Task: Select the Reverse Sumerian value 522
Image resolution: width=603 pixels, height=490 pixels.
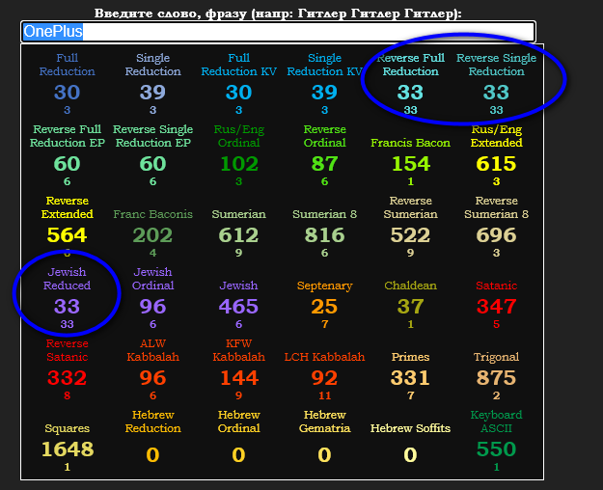Action: 410,235
